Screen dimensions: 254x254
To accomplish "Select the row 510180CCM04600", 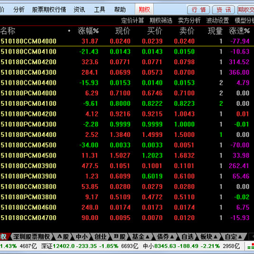I will 127,207.
